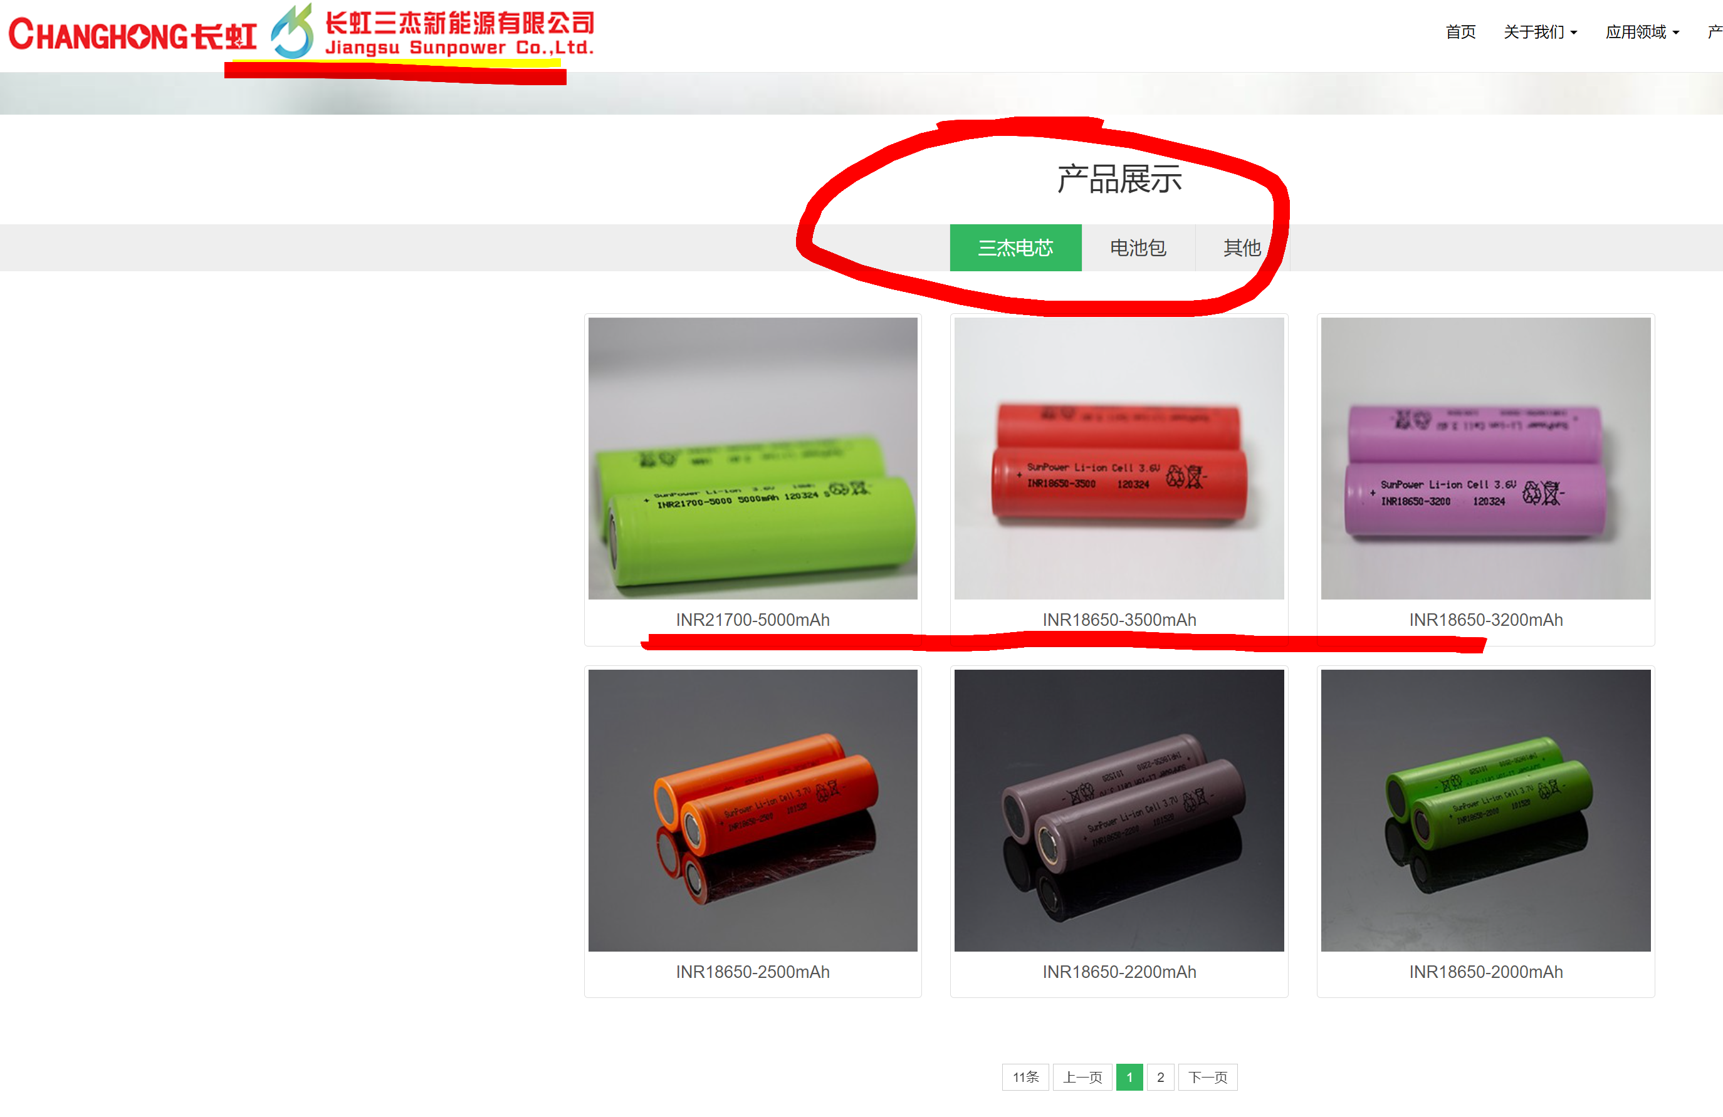Image resolution: width=1723 pixels, height=1117 pixels.
Task: Open the INR21700-5000mAh battery image
Action: [752, 458]
